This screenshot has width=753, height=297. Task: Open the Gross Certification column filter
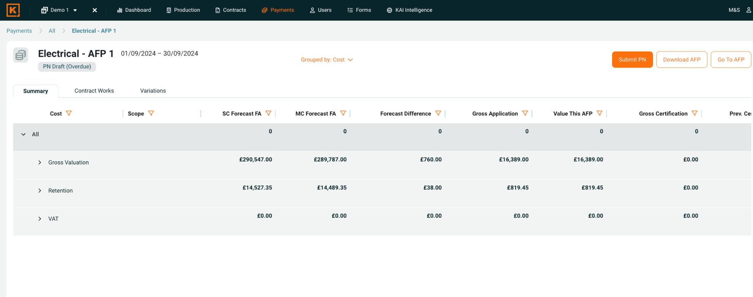click(695, 113)
